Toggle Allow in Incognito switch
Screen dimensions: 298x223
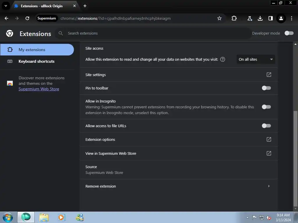click(266, 107)
